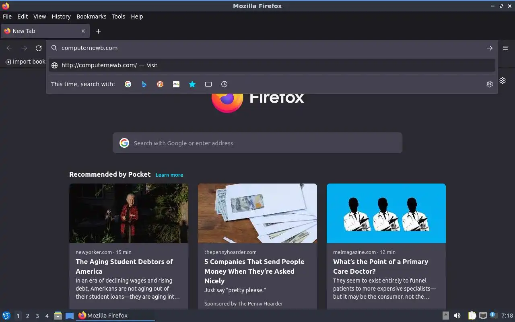This screenshot has width=515, height=322.
Task: Open the elderly man in garden article thumbnail
Action: tap(129, 213)
